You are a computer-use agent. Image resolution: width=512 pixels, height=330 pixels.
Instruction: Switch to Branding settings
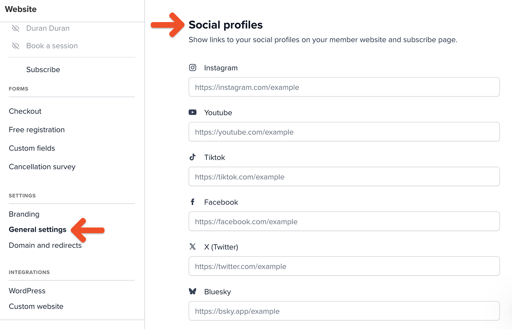[24, 214]
